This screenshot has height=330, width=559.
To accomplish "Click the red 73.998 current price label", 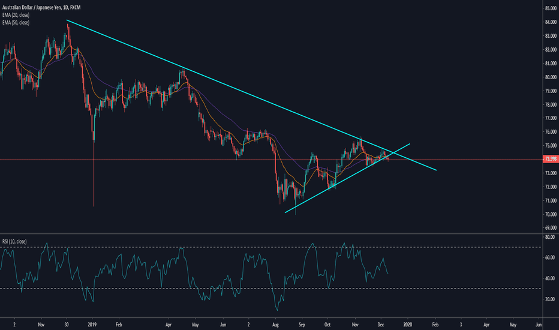I will click(x=551, y=159).
